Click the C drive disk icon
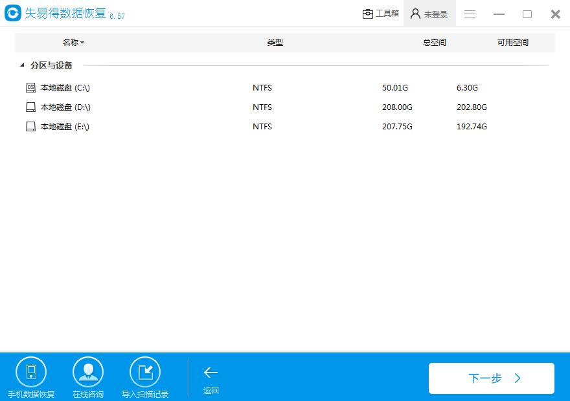The width and height of the screenshot is (570, 401). pyautogui.click(x=30, y=87)
